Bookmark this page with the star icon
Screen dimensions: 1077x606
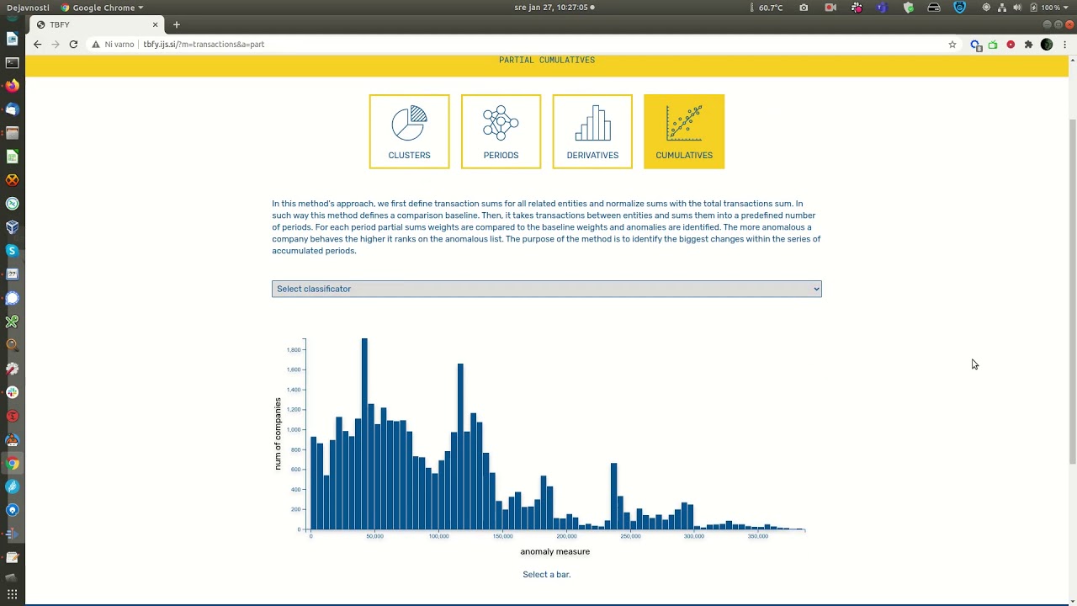(x=952, y=45)
